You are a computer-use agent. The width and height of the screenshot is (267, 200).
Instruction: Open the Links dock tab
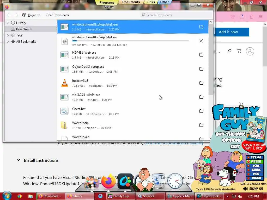(x=151, y=2)
